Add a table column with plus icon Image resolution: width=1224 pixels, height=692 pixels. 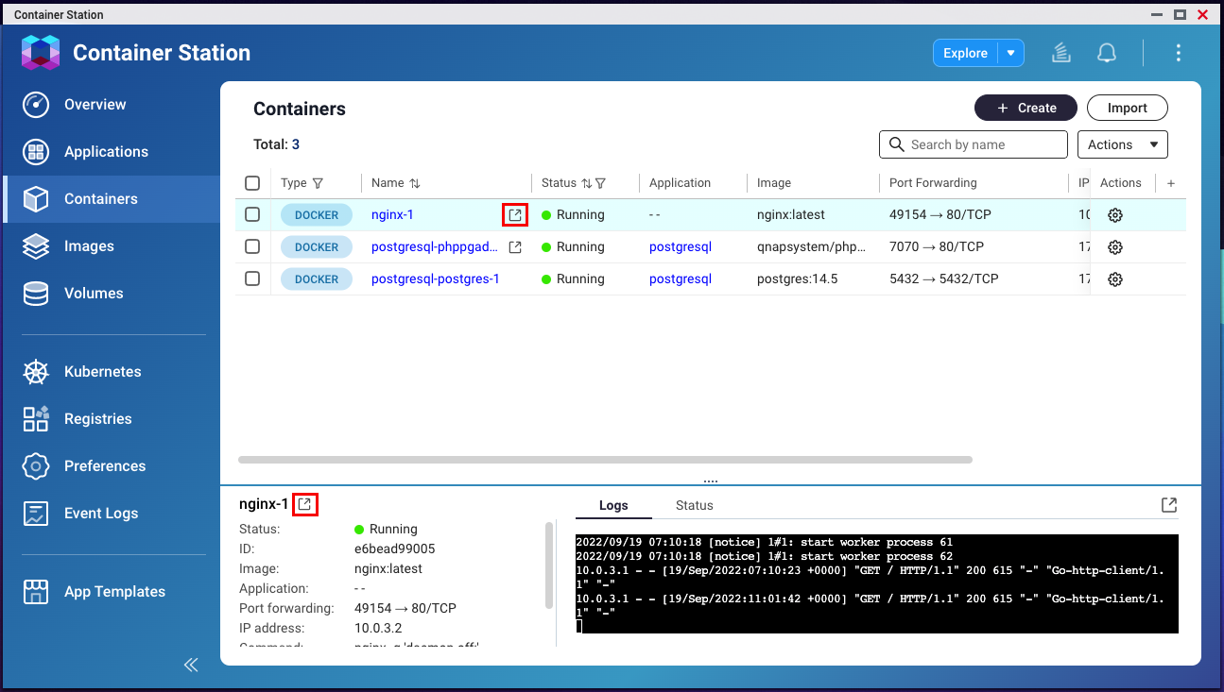(x=1171, y=183)
